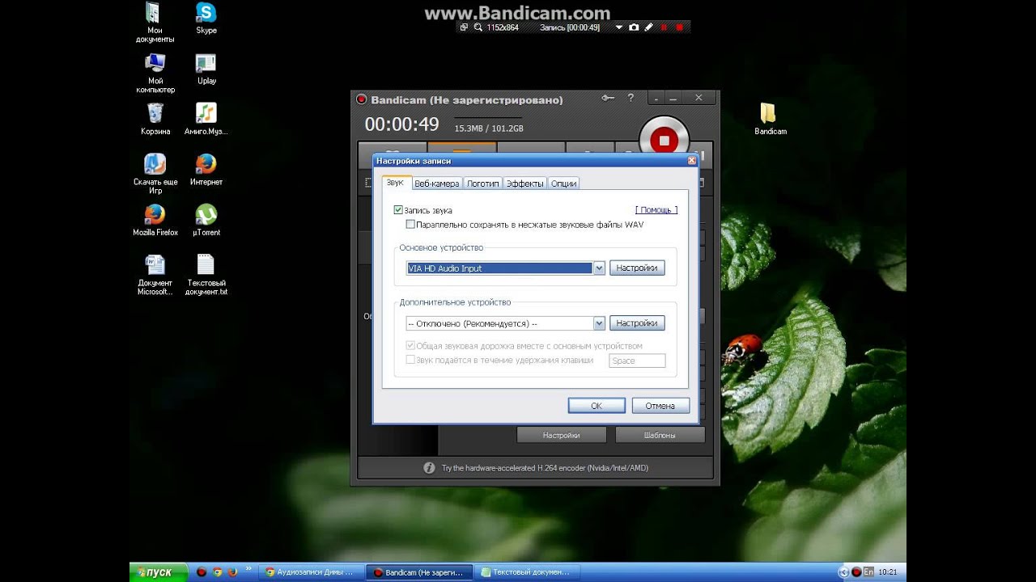This screenshot has width=1036, height=582.
Task: Switch to Опции tab
Action: 564,183
